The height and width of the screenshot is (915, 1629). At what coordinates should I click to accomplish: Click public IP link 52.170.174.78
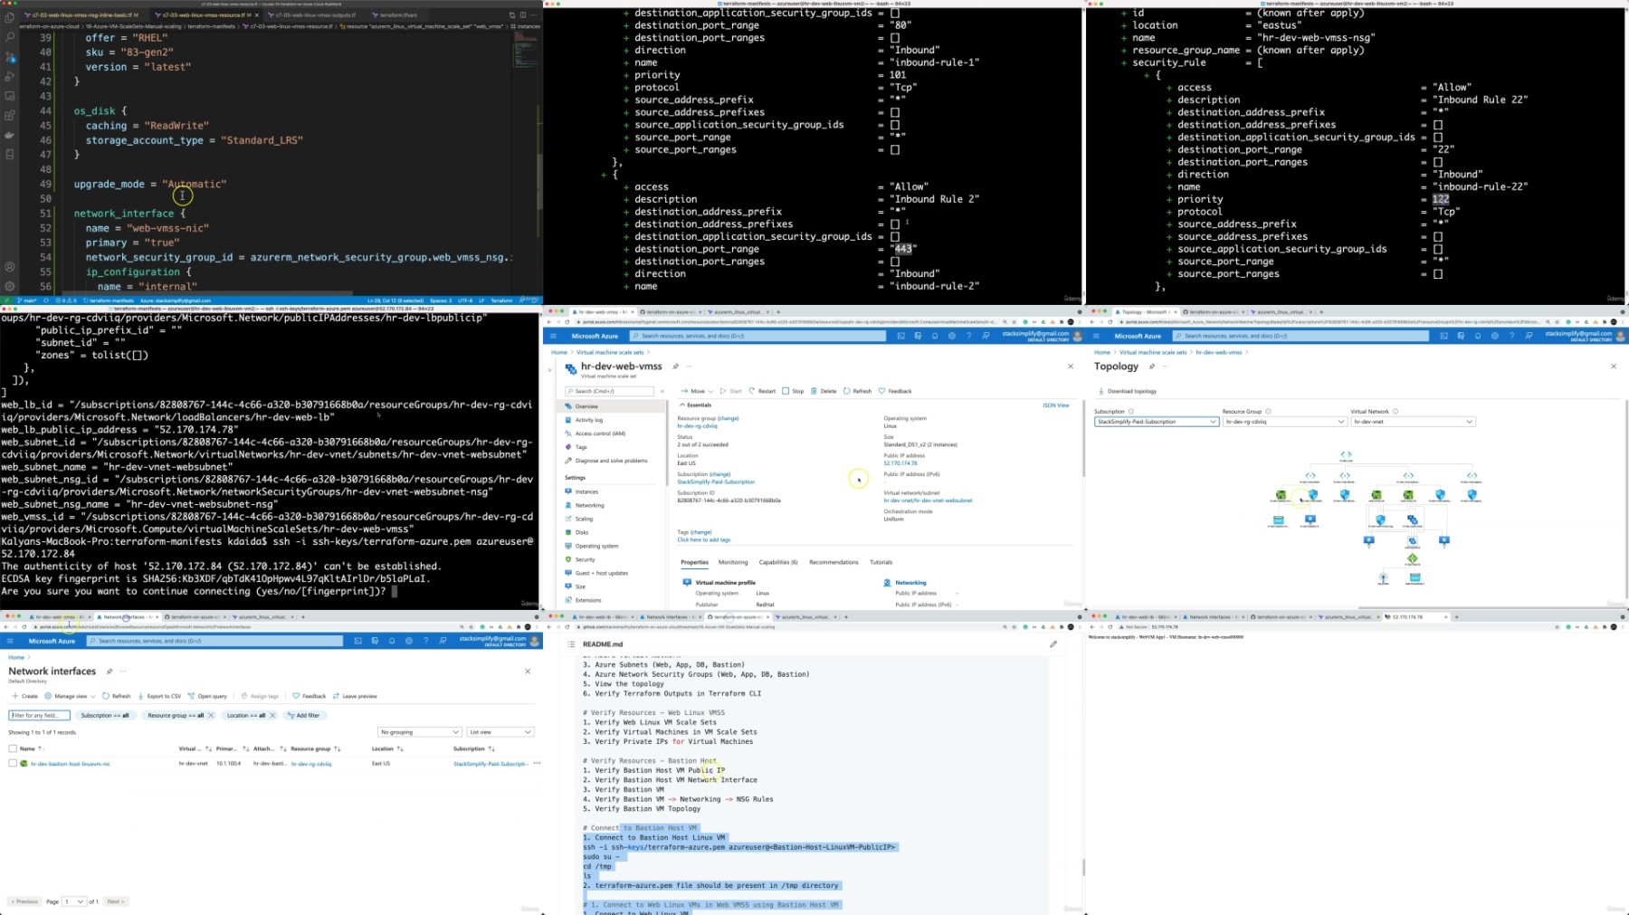click(900, 463)
